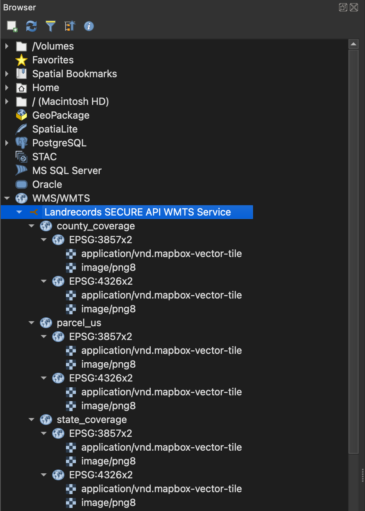
Task: Float the Browser panel with the undock button
Action: (343, 7)
